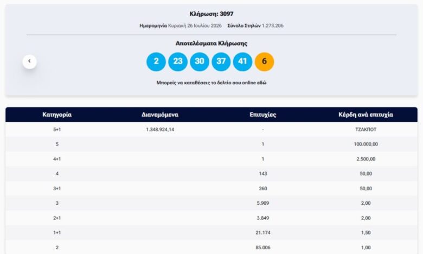This screenshot has width=423, height=254.
Task: Select the orange Joker ball 6
Action: 265,62
